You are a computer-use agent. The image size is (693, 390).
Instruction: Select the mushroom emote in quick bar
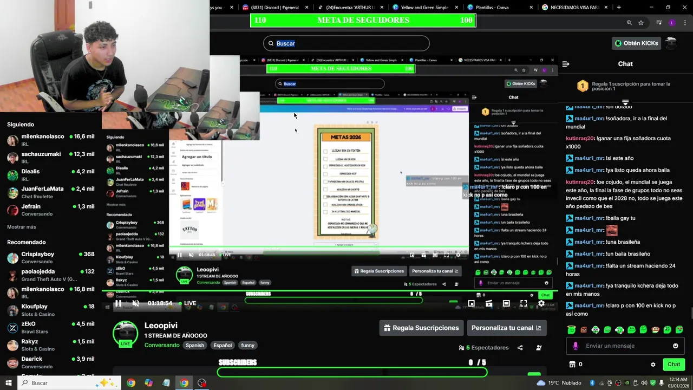tap(655, 329)
